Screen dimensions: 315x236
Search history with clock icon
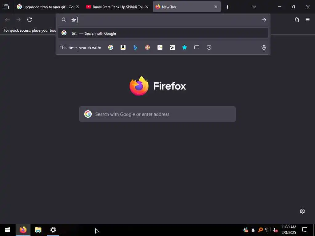pyautogui.click(x=209, y=47)
